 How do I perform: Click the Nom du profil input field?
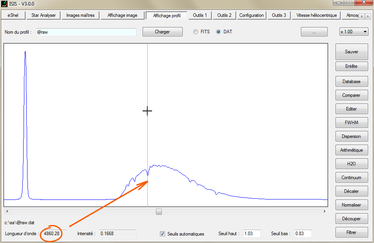click(86, 32)
